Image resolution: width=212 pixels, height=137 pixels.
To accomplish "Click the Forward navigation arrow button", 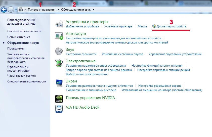I will pyautogui.click(x=11, y=10).
